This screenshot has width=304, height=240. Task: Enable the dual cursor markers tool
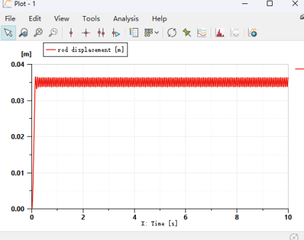tap(101, 33)
